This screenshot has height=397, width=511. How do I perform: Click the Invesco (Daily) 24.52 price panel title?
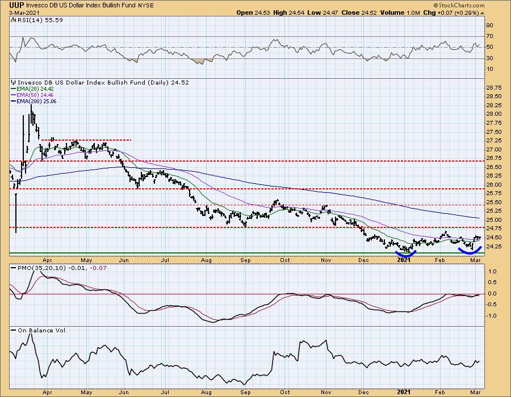[x=103, y=83]
